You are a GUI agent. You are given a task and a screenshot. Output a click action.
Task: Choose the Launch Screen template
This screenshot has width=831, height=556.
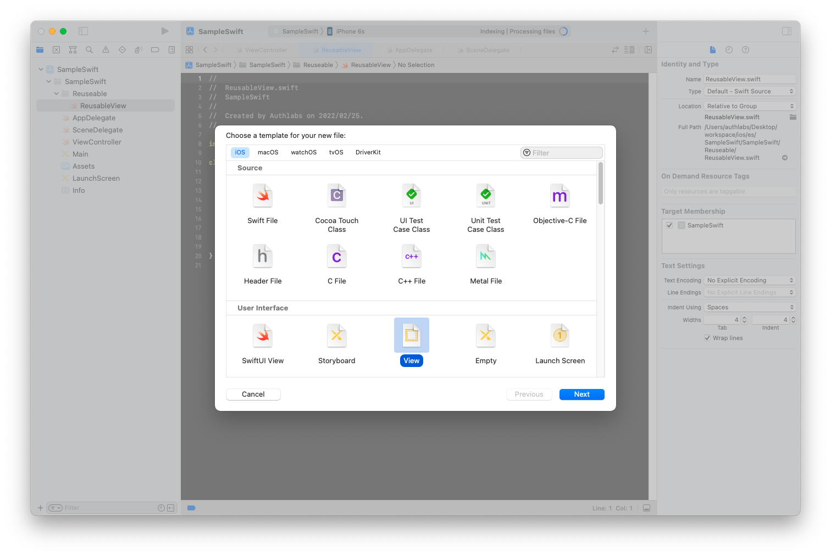coord(560,344)
